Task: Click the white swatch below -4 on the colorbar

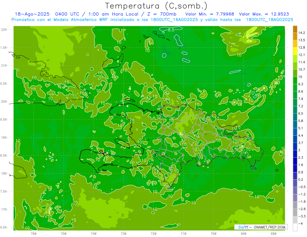Action: click(x=295, y=227)
